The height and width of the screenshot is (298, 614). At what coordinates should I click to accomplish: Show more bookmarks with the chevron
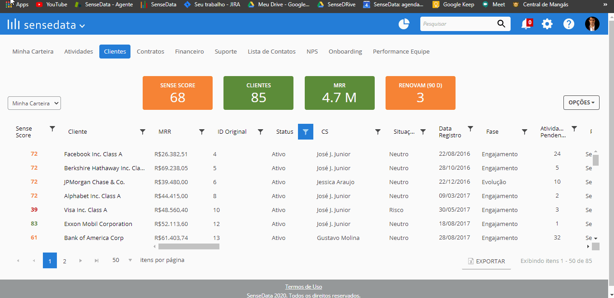(605, 5)
